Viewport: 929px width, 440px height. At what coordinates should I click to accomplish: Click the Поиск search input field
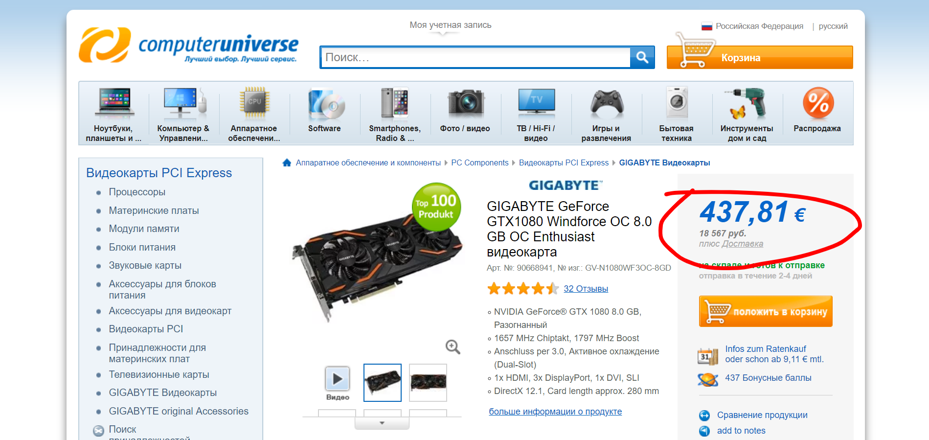pyautogui.click(x=476, y=57)
